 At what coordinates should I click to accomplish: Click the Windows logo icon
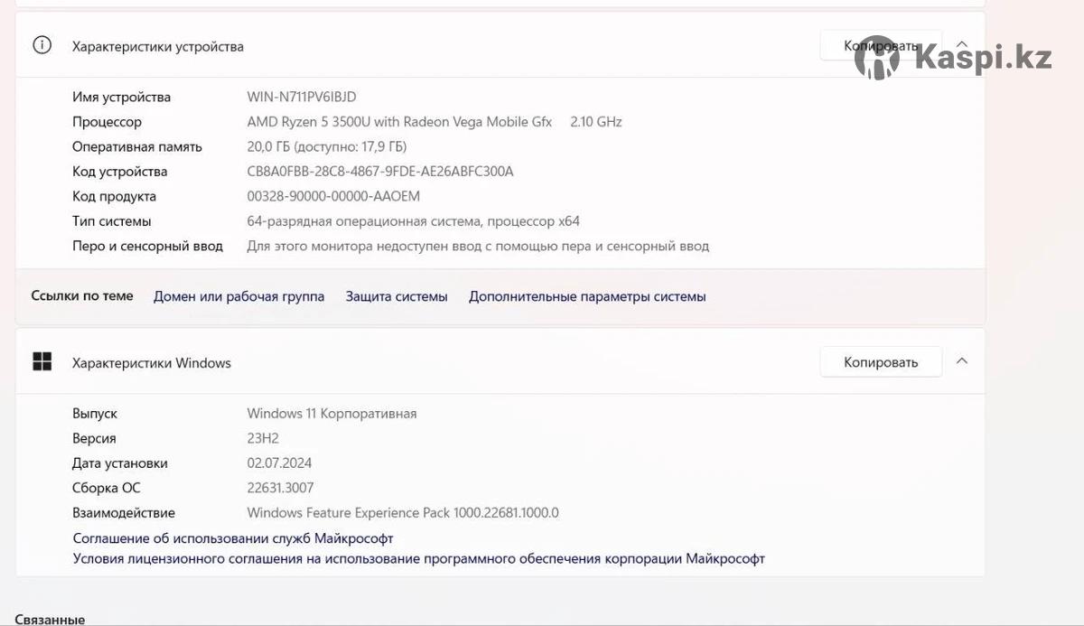click(x=42, y=362)
